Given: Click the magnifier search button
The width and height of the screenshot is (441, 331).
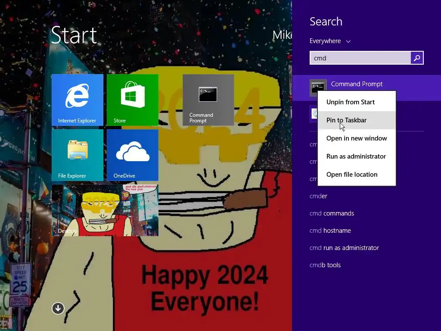Looking at the screenshot, I should pyautogui.click(x=417, y=58).
